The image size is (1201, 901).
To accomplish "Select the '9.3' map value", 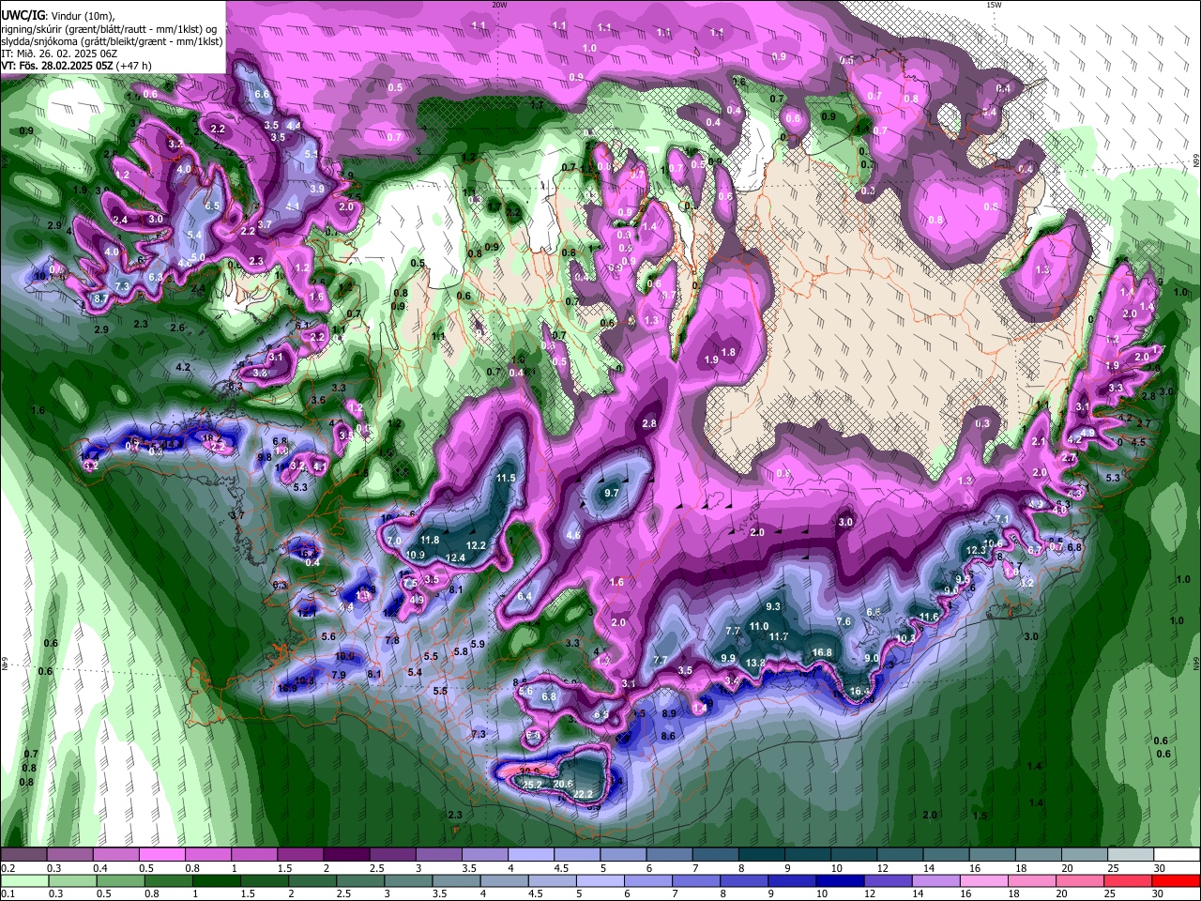I will click(773, 607).
